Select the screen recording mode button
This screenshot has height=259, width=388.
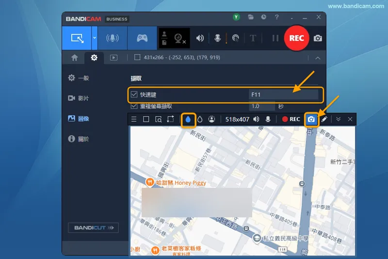coord(77,38)
